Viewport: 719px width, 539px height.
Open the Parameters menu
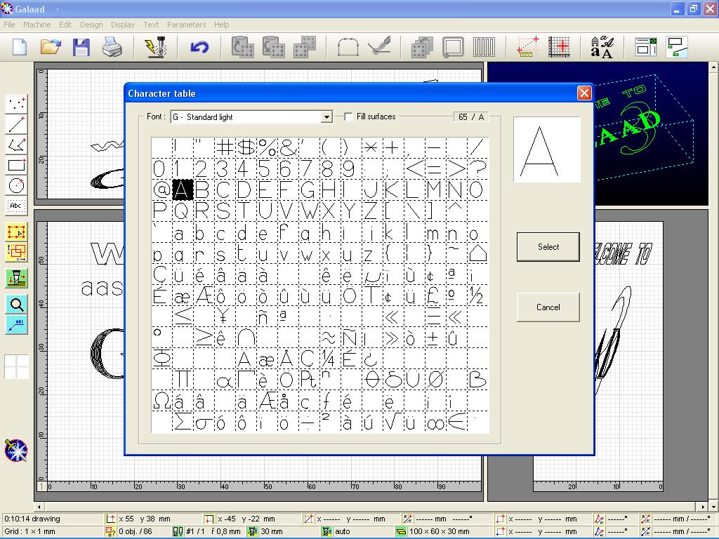click(186, 25)
